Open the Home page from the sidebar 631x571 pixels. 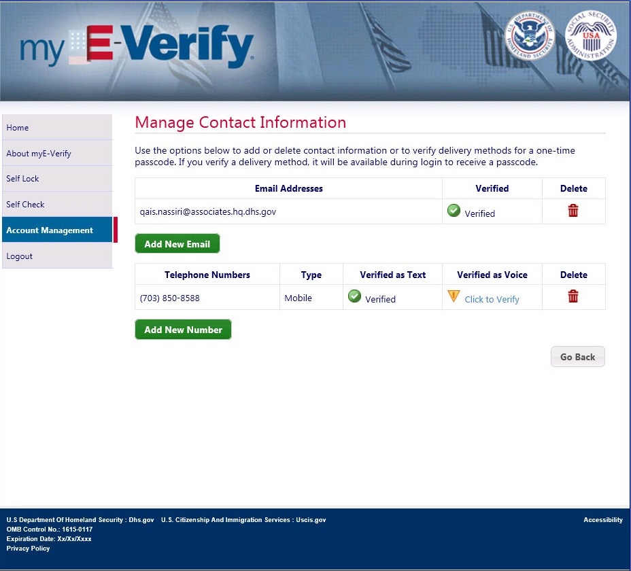coord(57,128)
